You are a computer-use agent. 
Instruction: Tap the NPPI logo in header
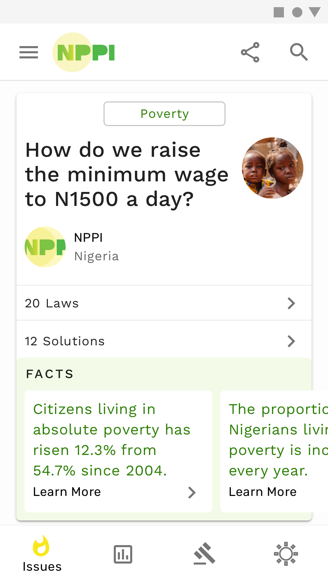tap(84, 52)
